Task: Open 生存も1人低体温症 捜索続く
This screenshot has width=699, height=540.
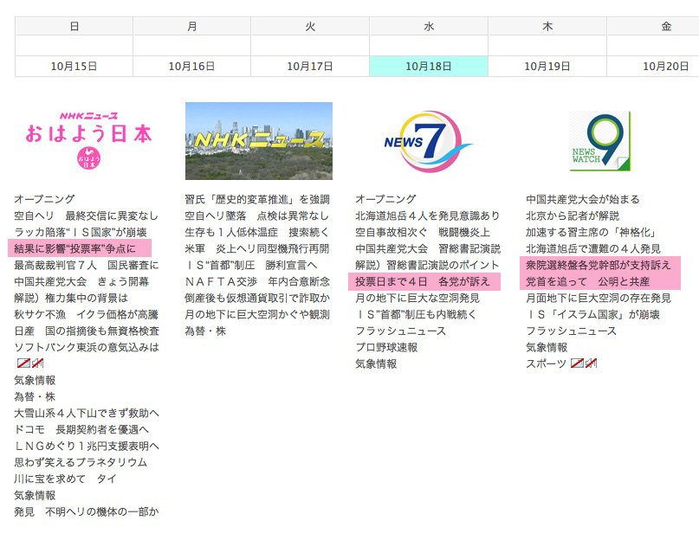Action: (256, 232)
